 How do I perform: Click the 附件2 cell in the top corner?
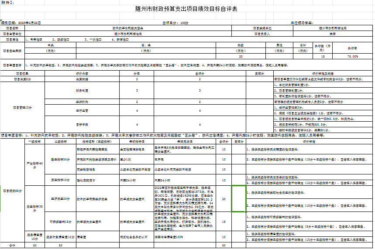(x=12, y=3)
